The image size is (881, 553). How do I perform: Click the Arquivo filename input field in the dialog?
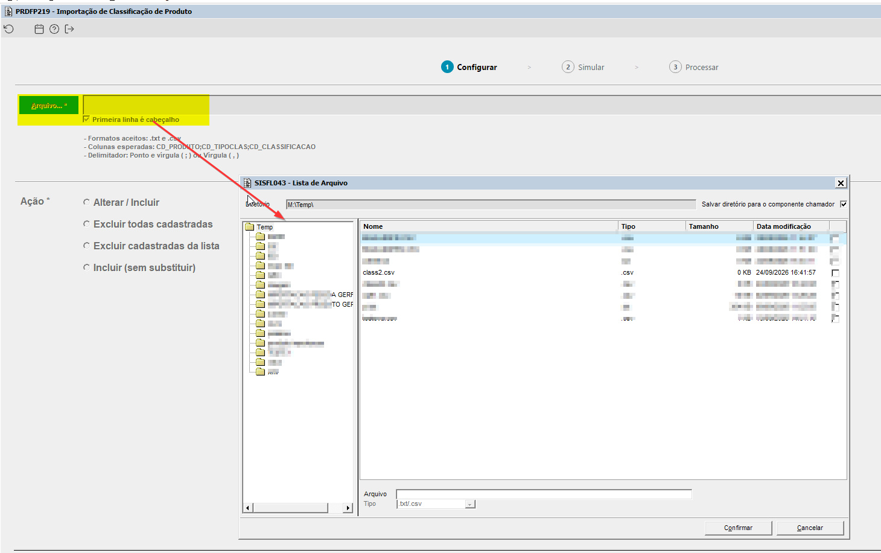click(544, 494)
